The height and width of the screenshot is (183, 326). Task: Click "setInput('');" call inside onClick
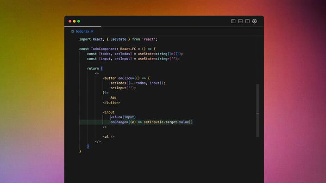(x=123, y=88)
